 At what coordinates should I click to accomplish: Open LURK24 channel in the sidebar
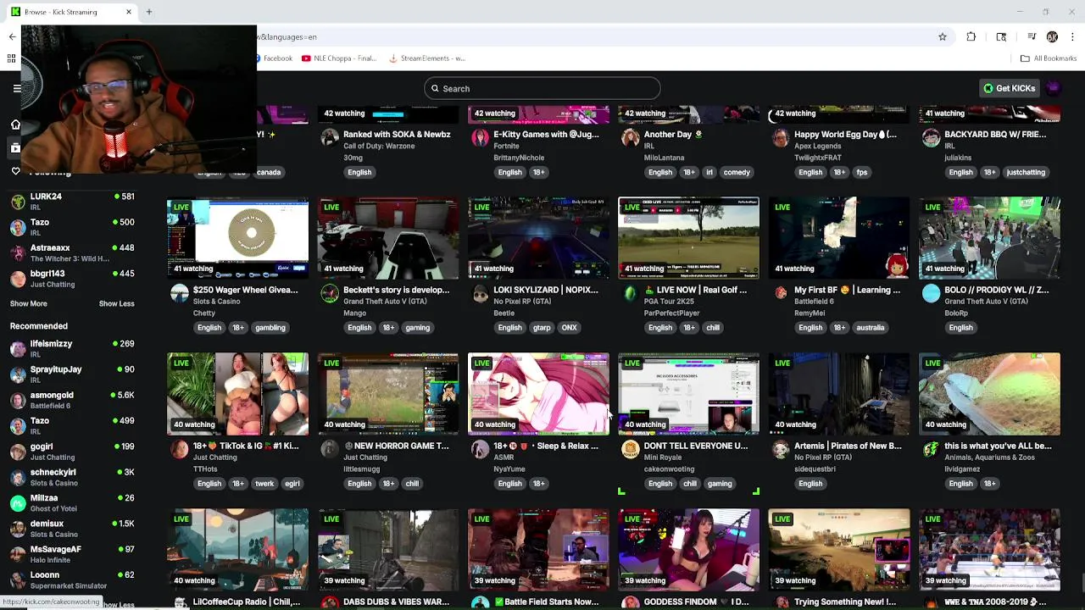tap(72, 202)
